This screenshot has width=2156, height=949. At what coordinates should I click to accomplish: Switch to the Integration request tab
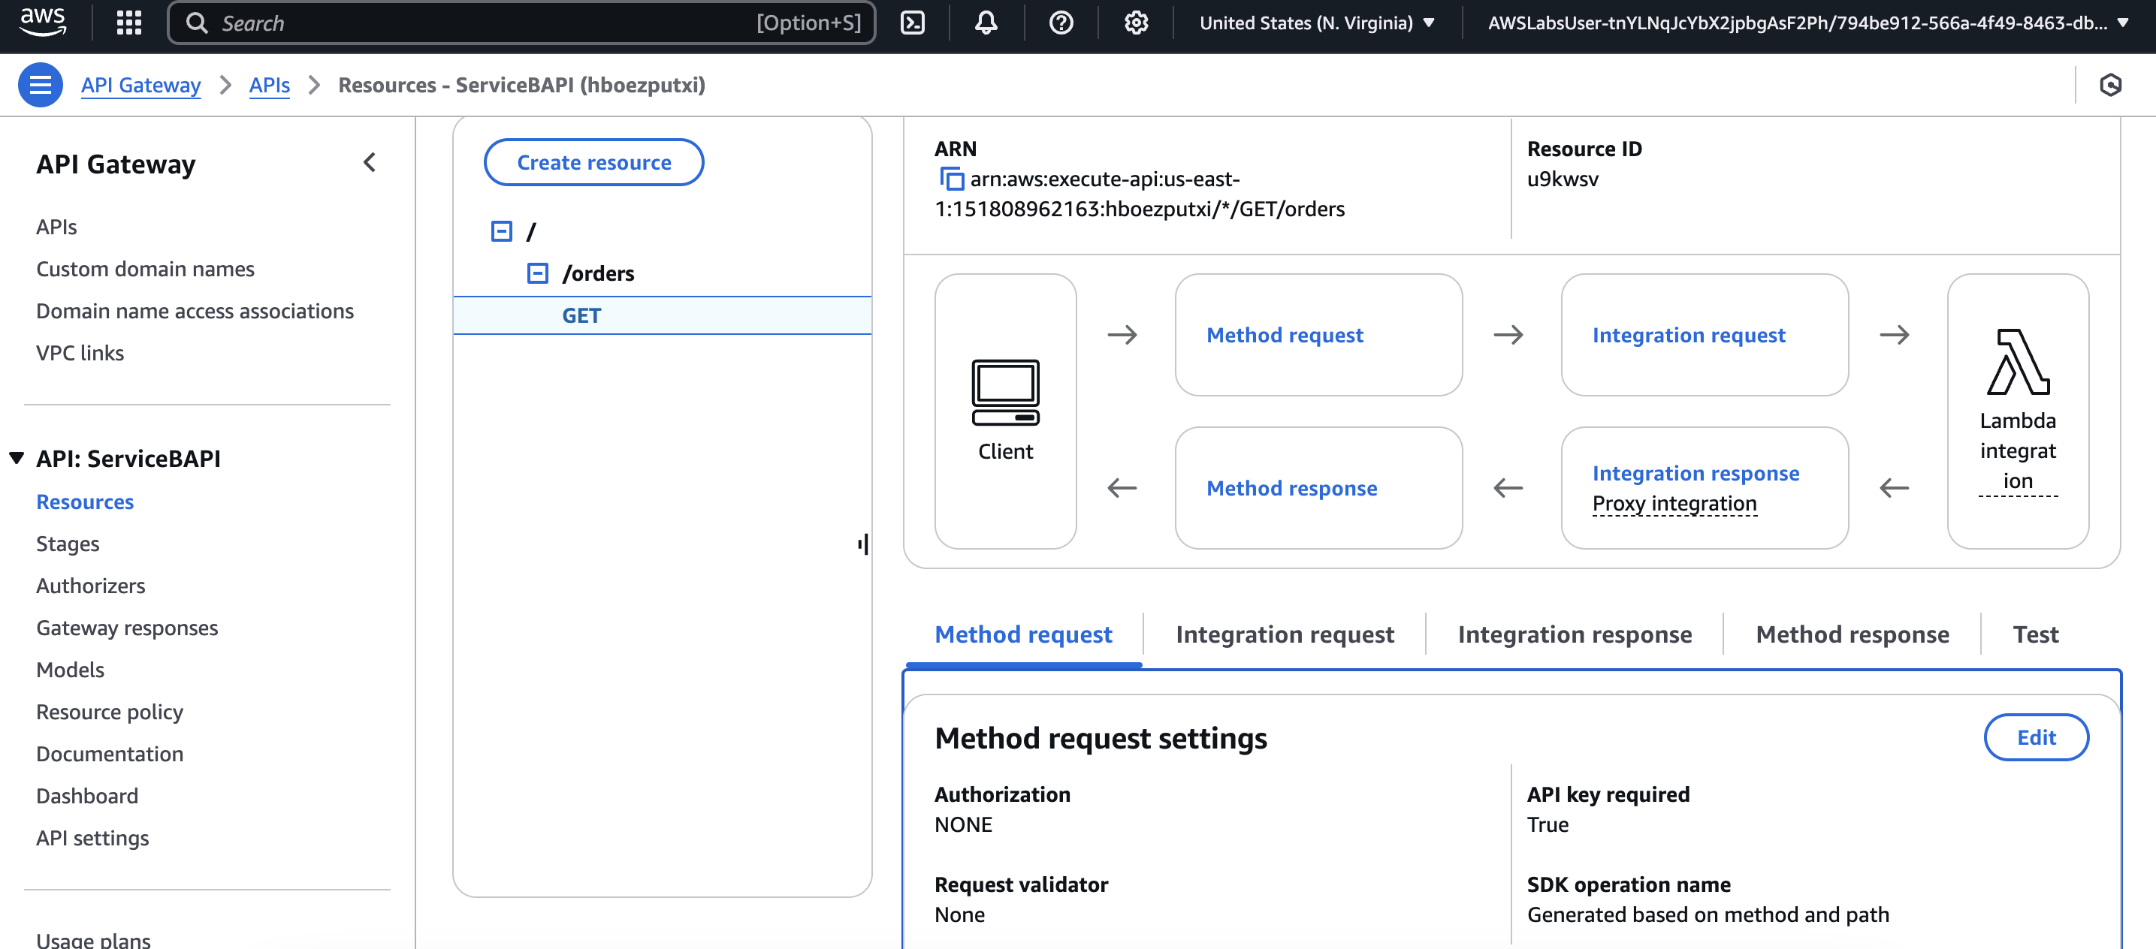(1284, 634)
